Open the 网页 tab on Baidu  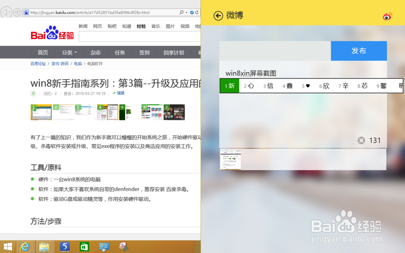[97, 26]
